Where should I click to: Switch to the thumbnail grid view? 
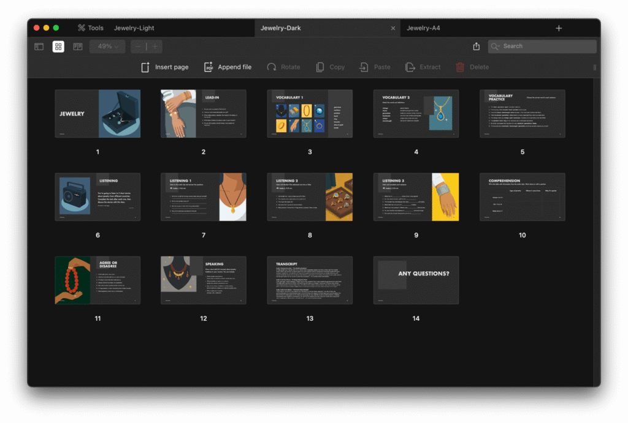click(58, 47)
